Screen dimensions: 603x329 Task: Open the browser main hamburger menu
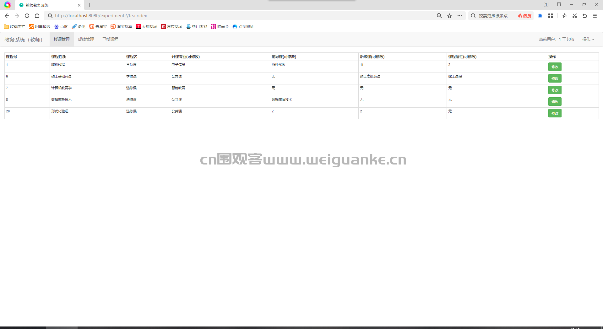[x=595, y=16]
